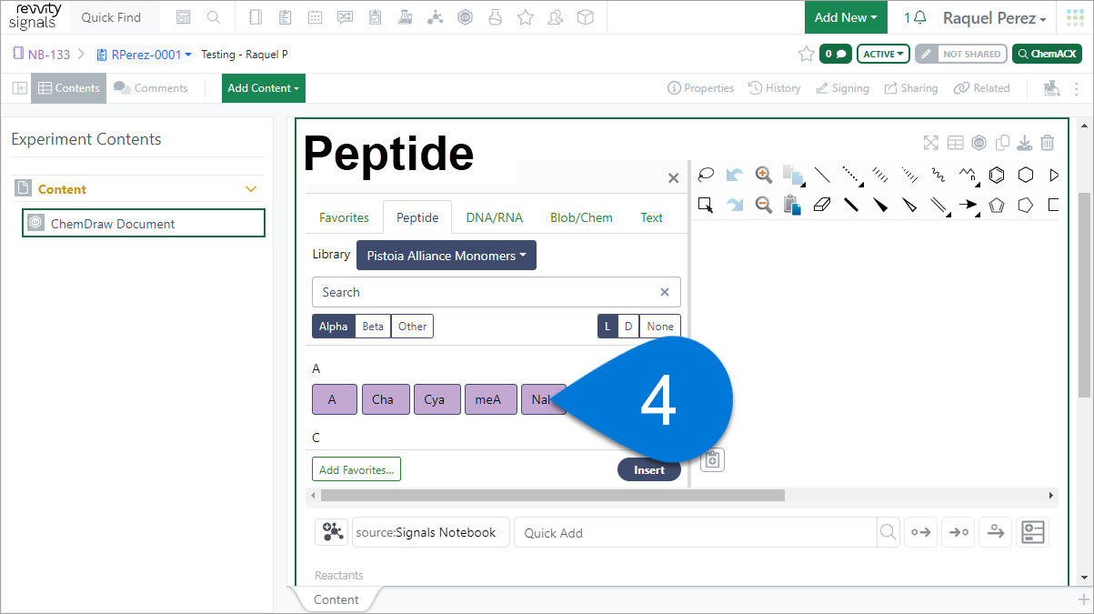Switch to the Text tab
The height and width of the screenshot is (614, 1094).
click(x=652, y=217)
